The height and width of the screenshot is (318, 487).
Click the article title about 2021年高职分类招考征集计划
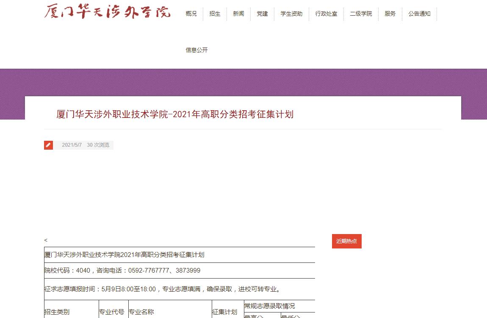coord(175,114)
